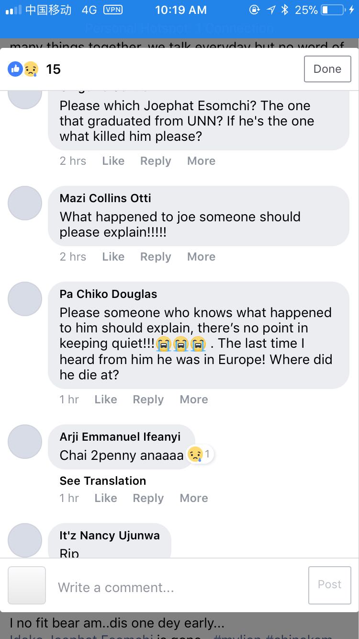Tap Mazi Collins Otti's profile picture
This screenshot has height=639, width=359.
pyautogui.click(x=25, y=203)
